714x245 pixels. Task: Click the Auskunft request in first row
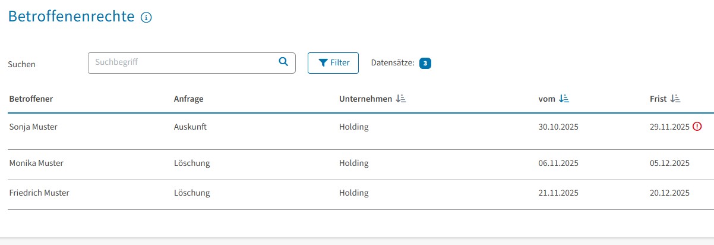(x=190, y=127)
